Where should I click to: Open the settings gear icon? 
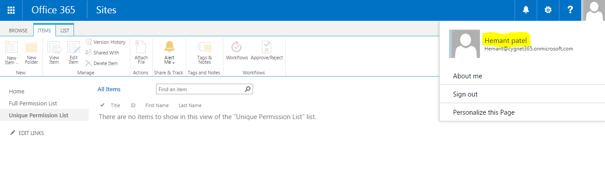[548, 10]
